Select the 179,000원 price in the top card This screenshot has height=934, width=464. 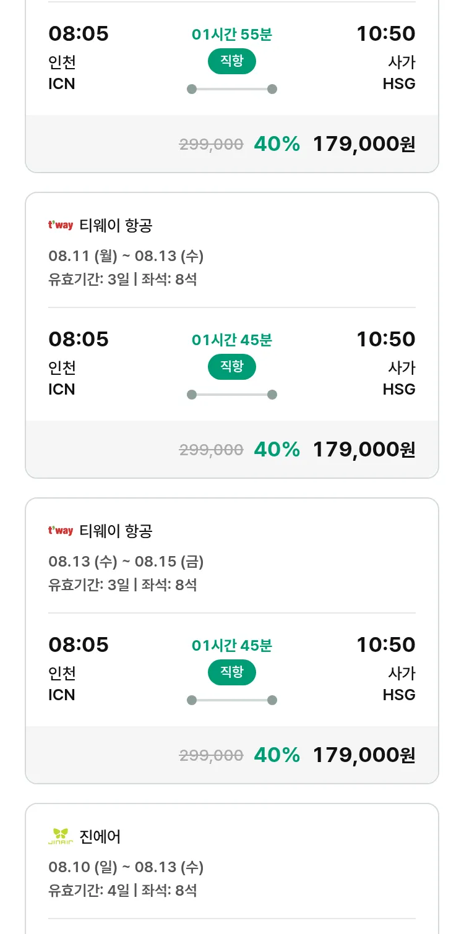(x=364, y=144)
